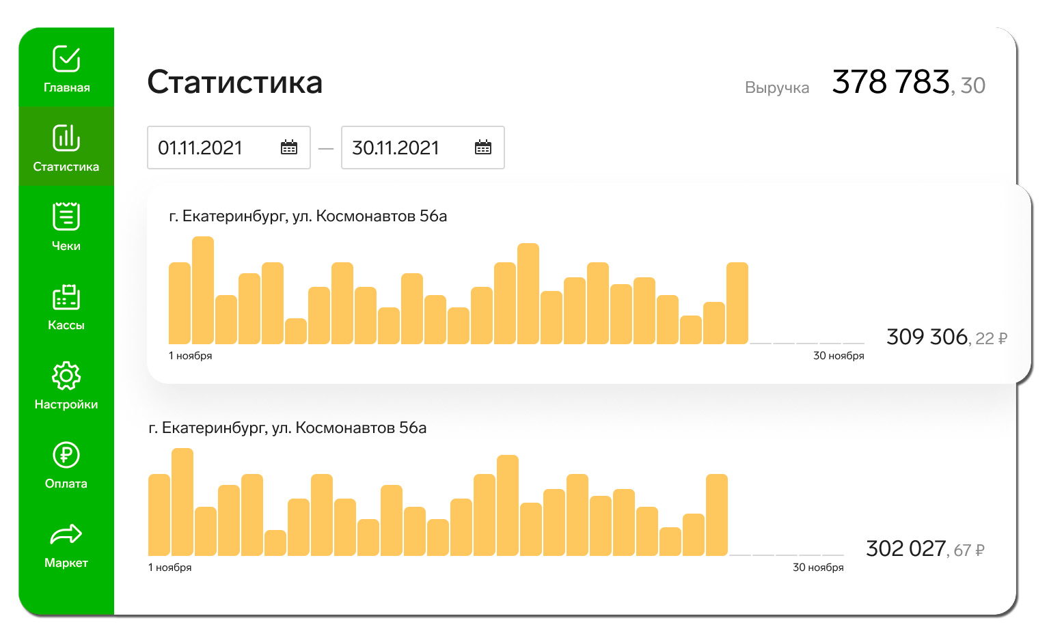
Task: Click the tallest bar in the first chart
Action: pyautogui.click(x=203, y=290)
